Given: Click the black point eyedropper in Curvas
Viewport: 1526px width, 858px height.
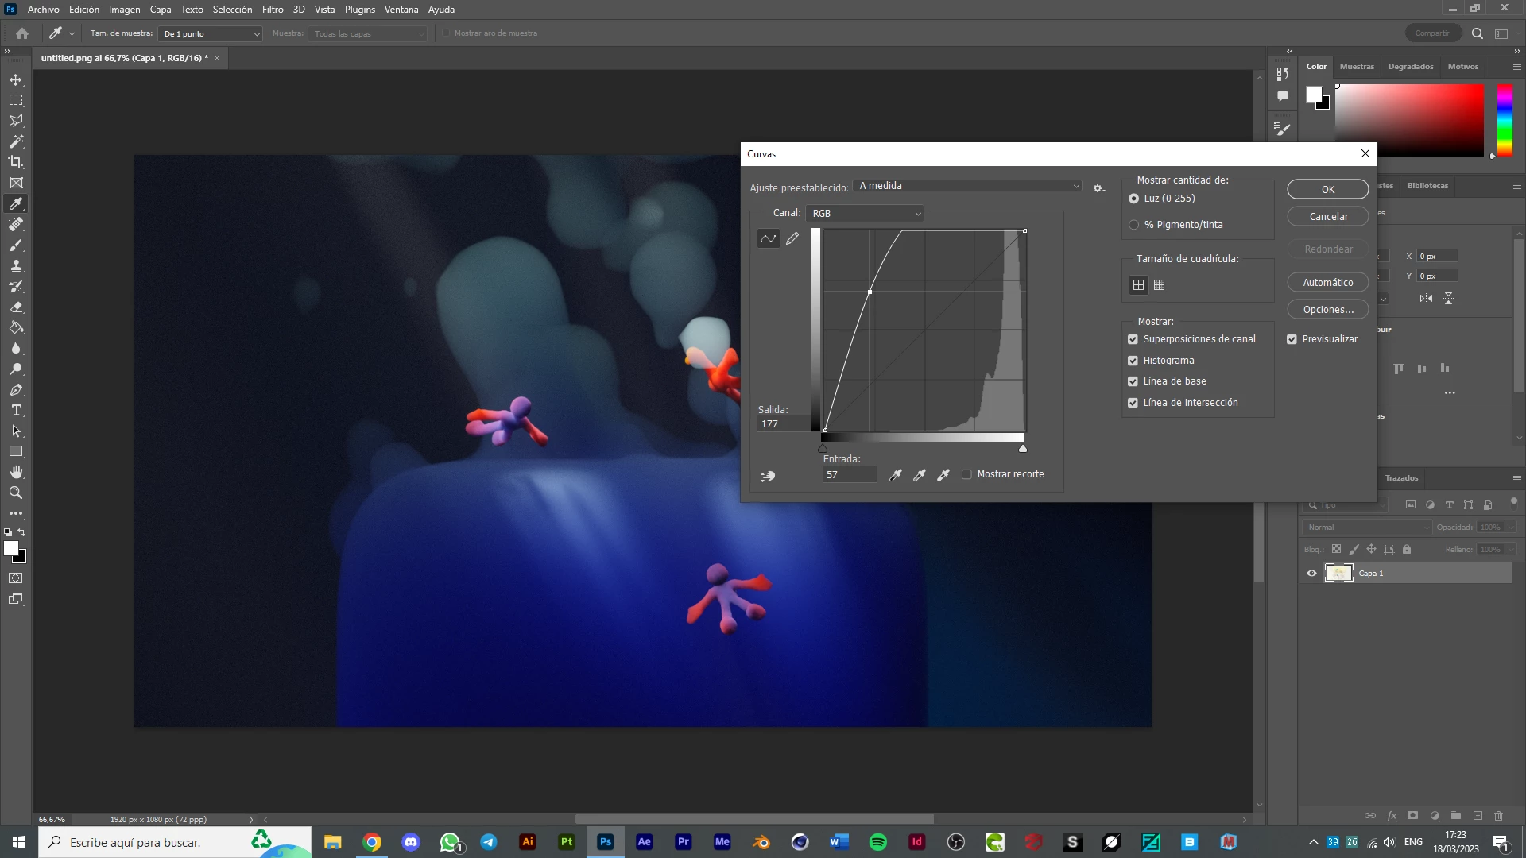Looking at the screenshot, I should [895, 475].
